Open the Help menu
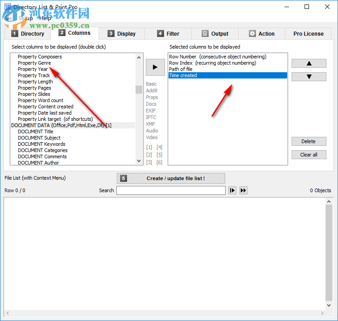 [x=45, y=18]
